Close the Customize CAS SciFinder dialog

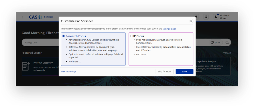tap(191, 21)
